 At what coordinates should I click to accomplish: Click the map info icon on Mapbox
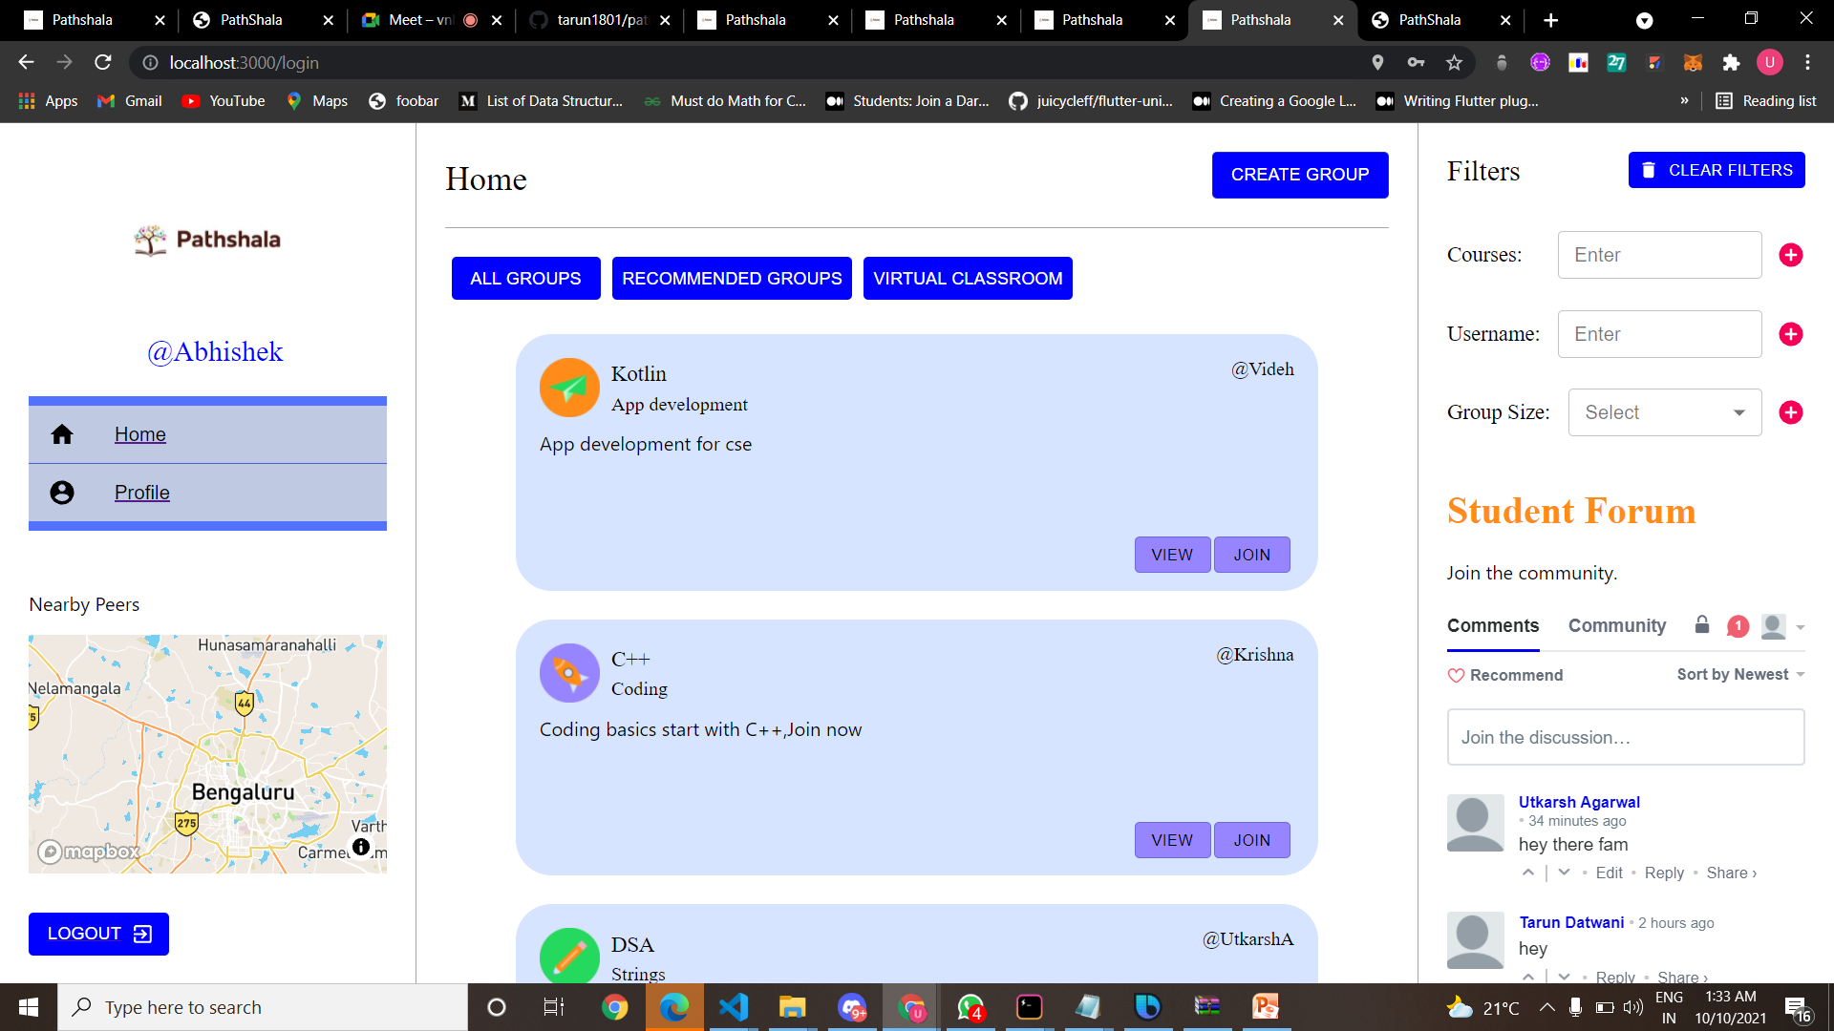point(361,847)
